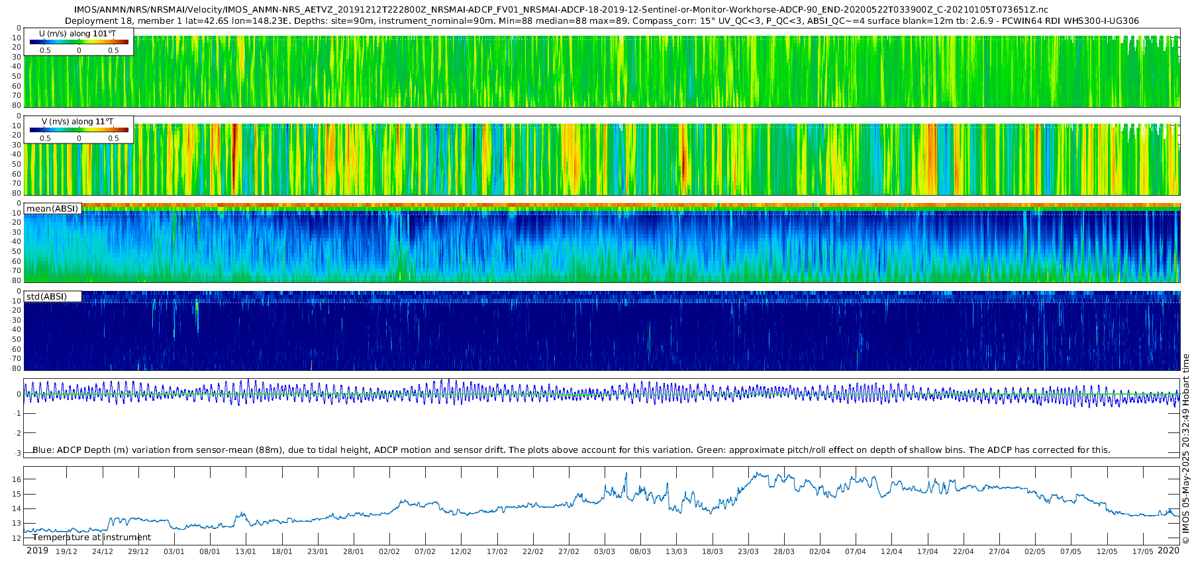Click the -3 tick on depth variation axis
This screenshot has width=1192, height=562.
17,453
